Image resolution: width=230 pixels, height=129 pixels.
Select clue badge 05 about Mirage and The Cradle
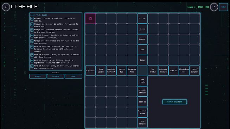32,41
